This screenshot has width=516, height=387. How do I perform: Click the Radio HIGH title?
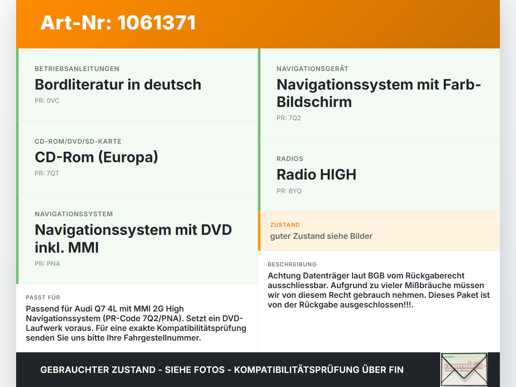[316, 175]
